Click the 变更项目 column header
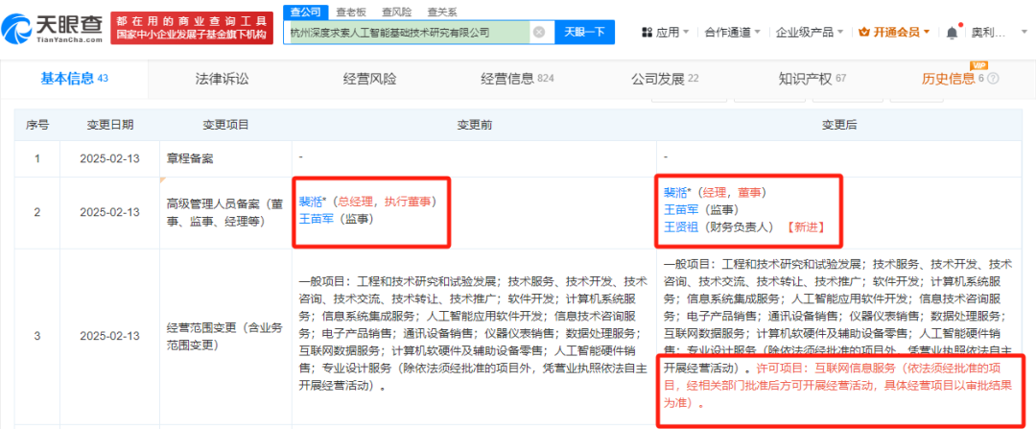This screenshot has width=1036, height=429. [x=225, y=124]
